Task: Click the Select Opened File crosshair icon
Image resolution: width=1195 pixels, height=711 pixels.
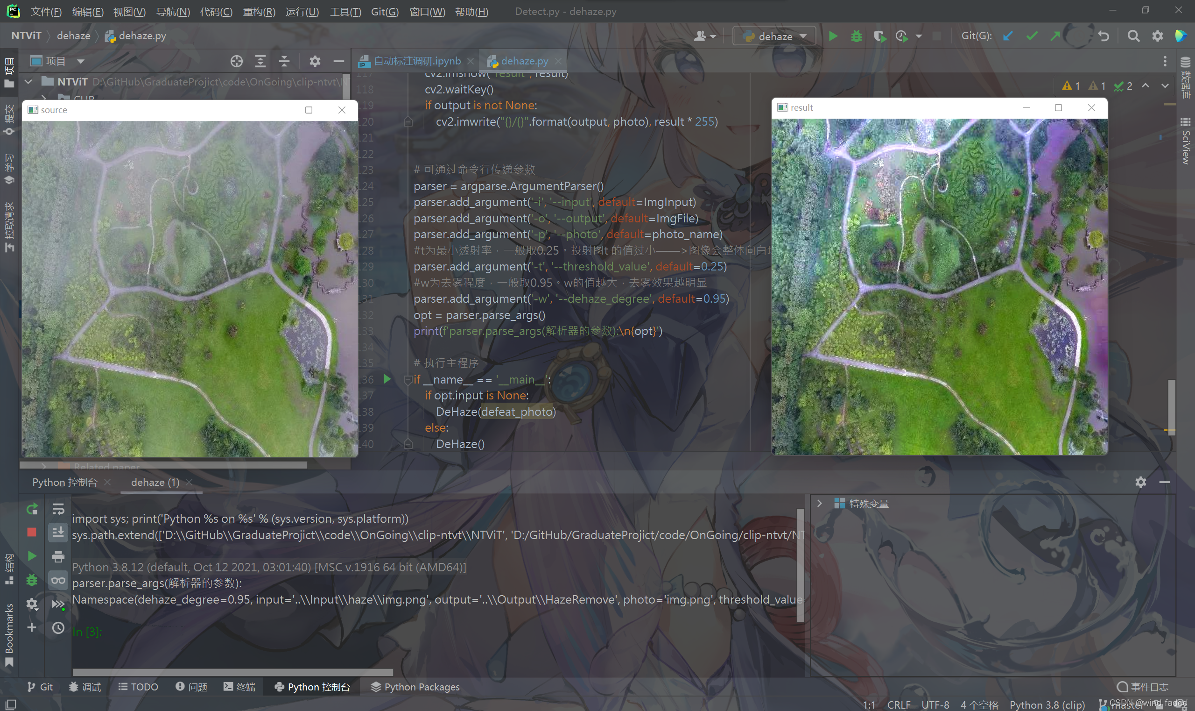Action: pos(236,61)
